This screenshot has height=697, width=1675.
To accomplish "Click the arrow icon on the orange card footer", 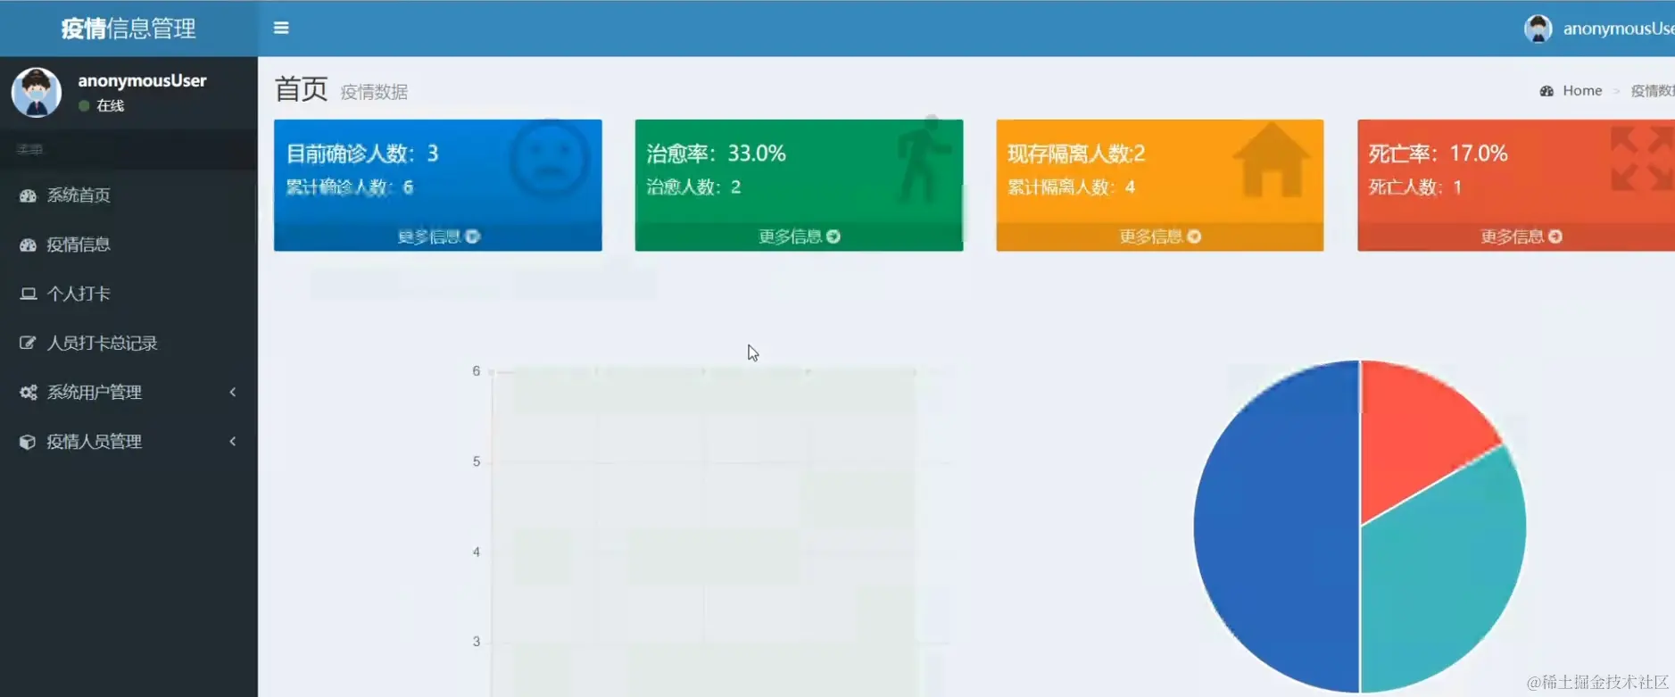I will pos(1194,236).
